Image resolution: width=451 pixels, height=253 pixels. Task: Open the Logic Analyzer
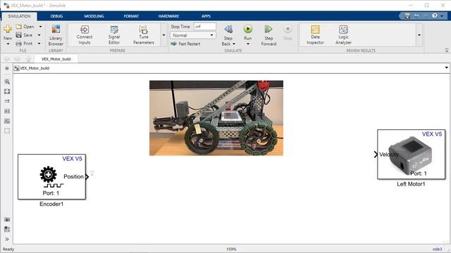[343, 34]
